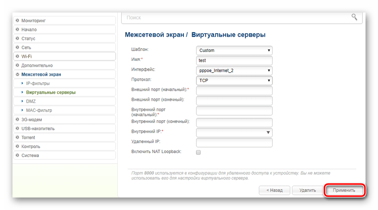Focus the Удаленный IP input field
This screenshot has height=210, width=378.
click(x=234, y=142)
